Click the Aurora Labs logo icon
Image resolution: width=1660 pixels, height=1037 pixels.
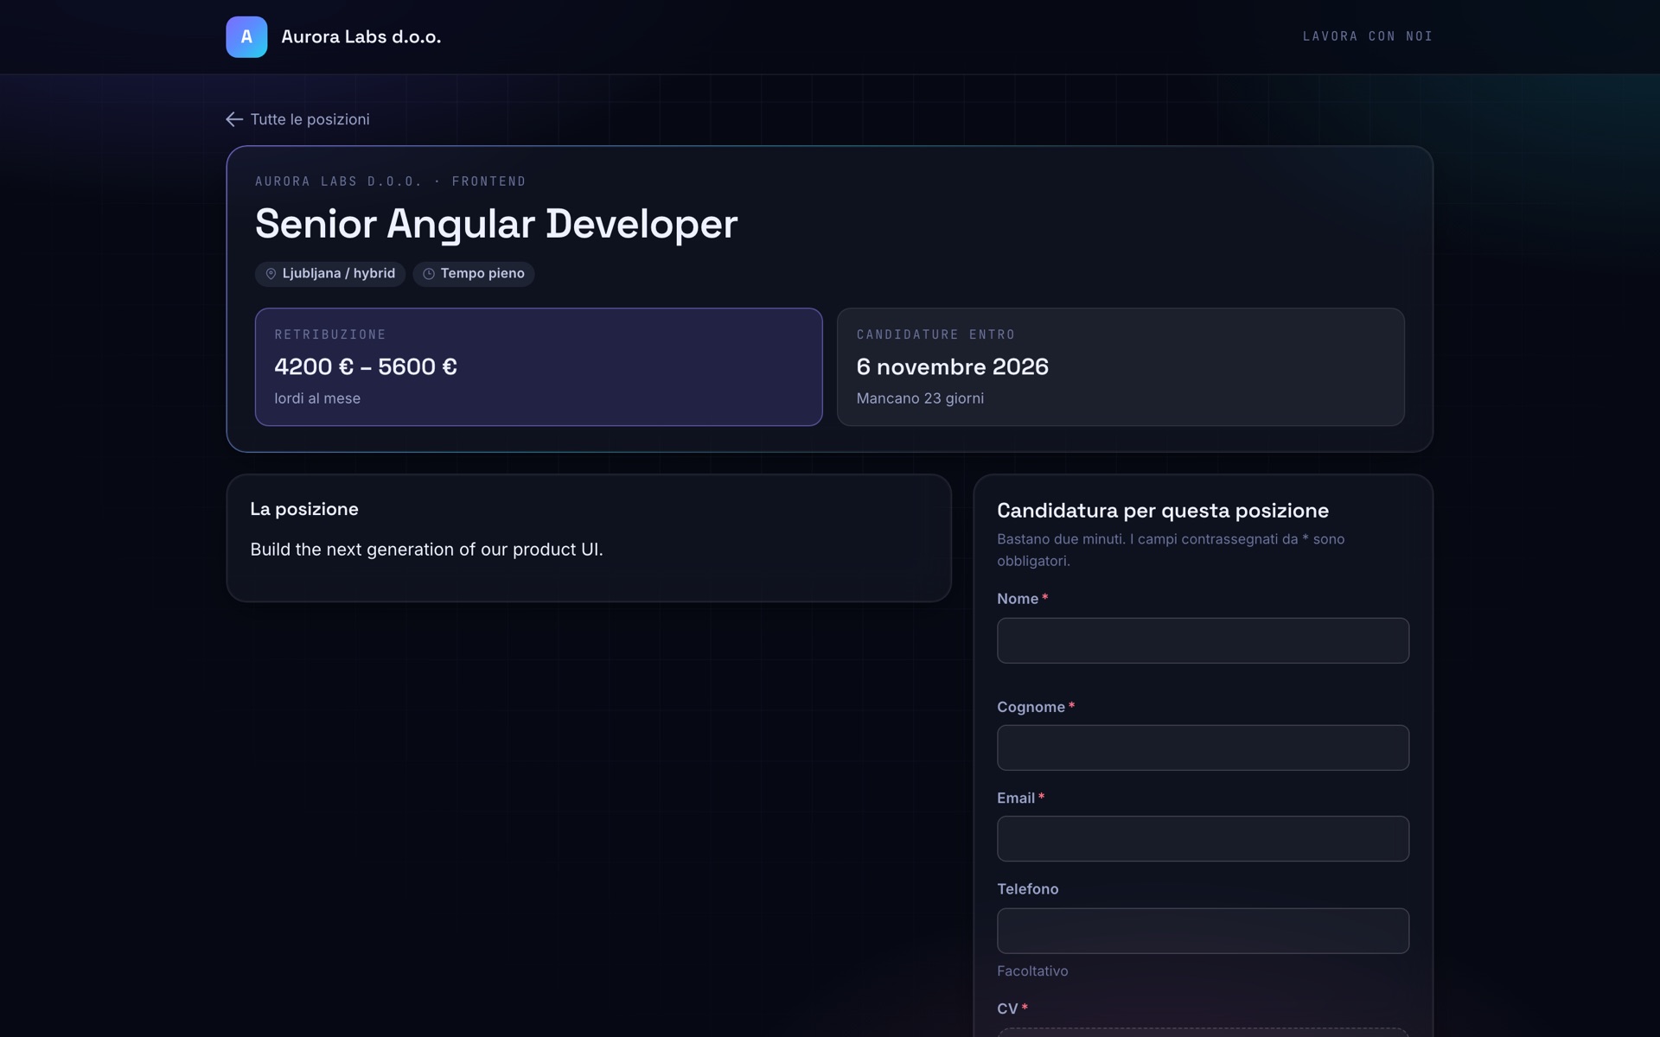[246, 37]
